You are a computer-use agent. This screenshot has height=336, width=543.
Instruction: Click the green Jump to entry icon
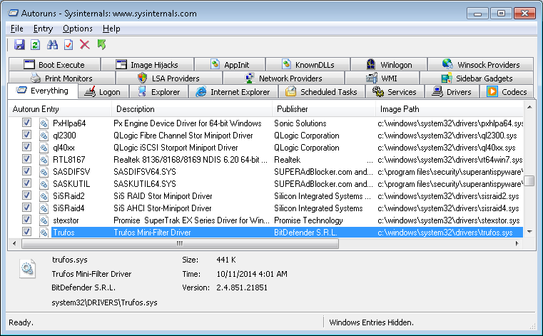pyautogui.click(x=101, y=45)
